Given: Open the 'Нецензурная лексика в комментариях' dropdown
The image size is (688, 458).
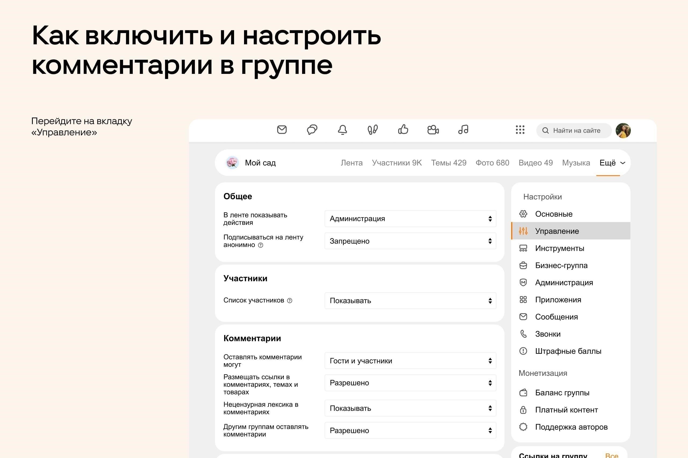Looking at the screenshot, I should pyautogui.click(x=410, y=408).
